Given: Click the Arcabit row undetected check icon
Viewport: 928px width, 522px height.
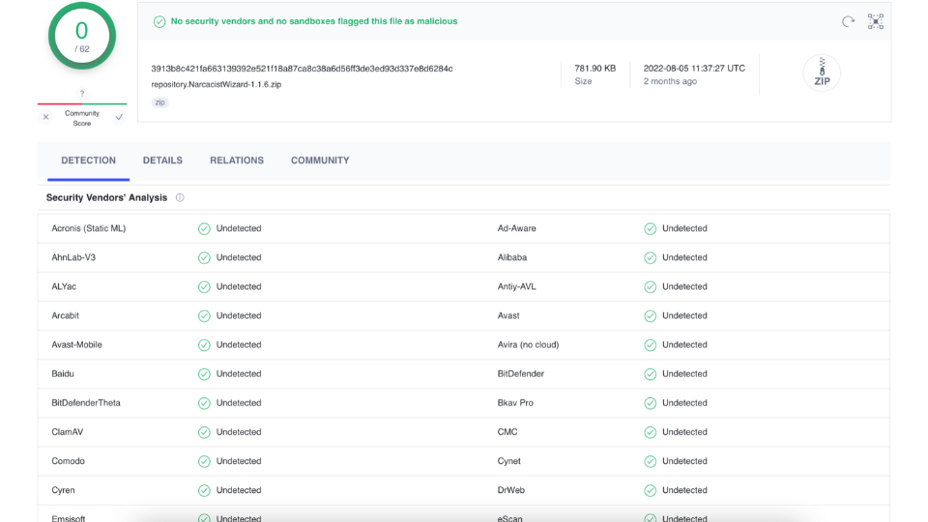Looking at the screenshot, I should (x=204, y=316).
